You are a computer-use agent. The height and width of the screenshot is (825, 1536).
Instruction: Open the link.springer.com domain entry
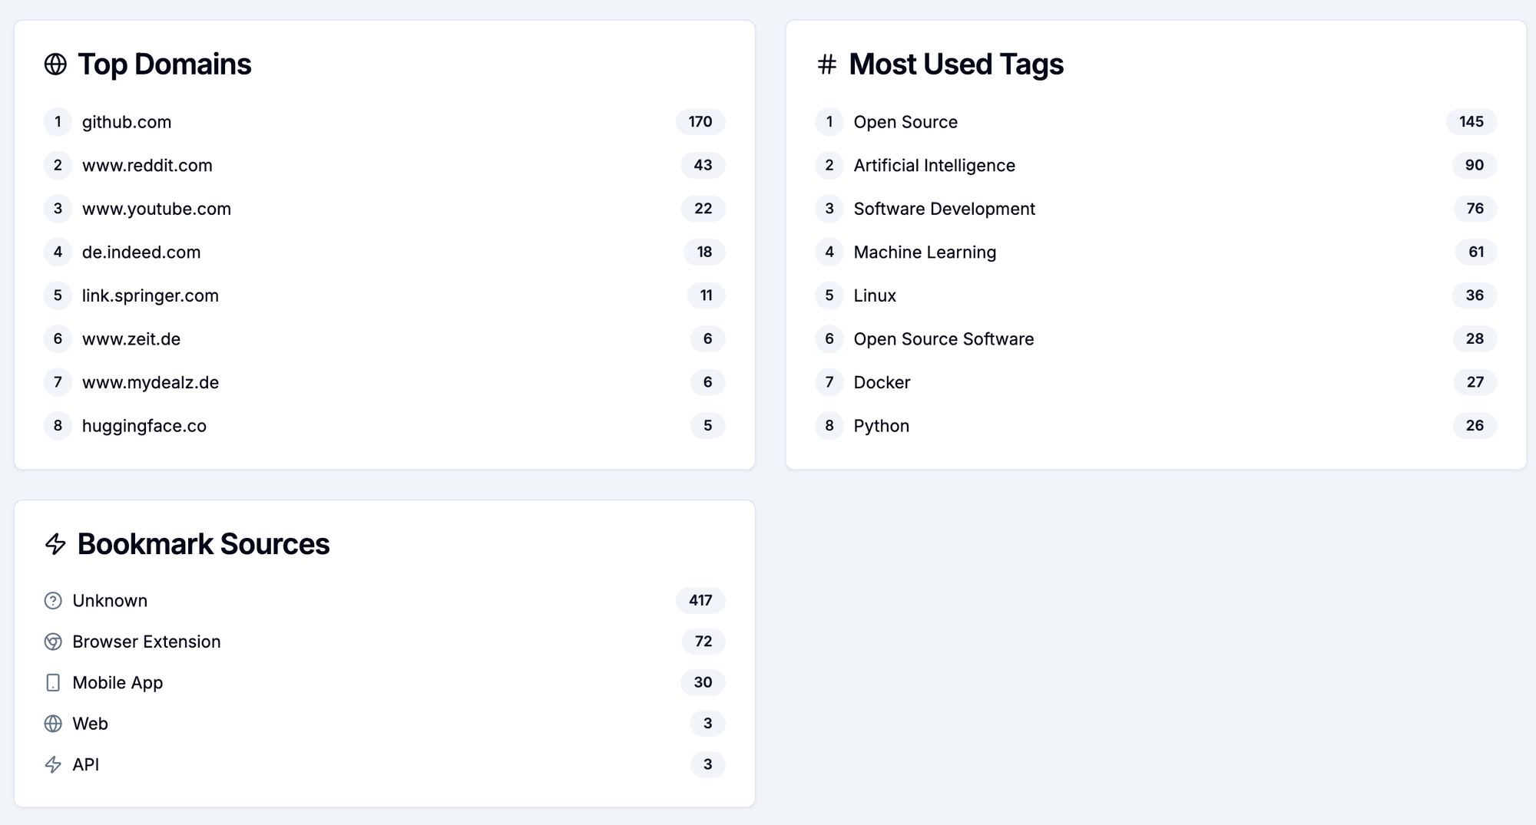click(150, 295)
